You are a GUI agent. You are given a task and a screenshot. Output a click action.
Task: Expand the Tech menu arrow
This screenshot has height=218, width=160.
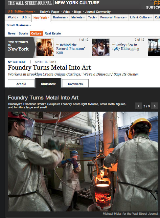[x=96, y=18]
